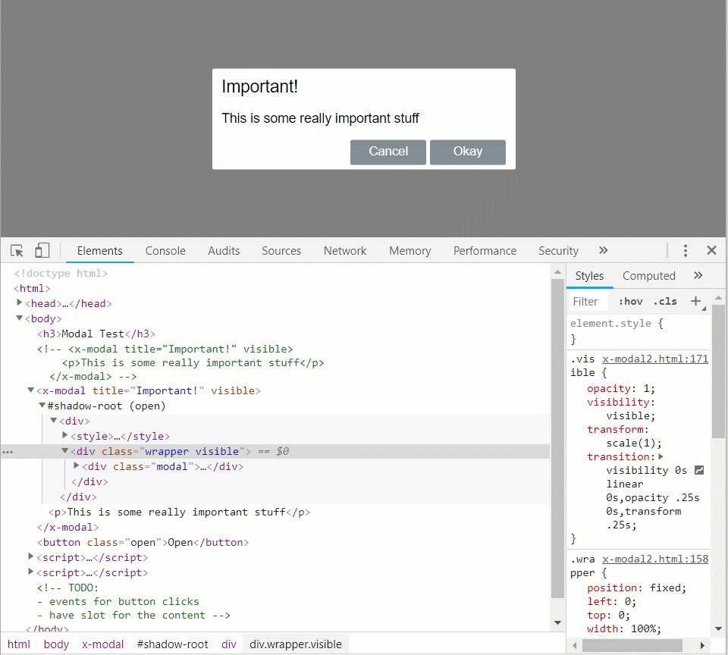
Task: Click the New Style Rule plus icon
Action: (695, 301)
